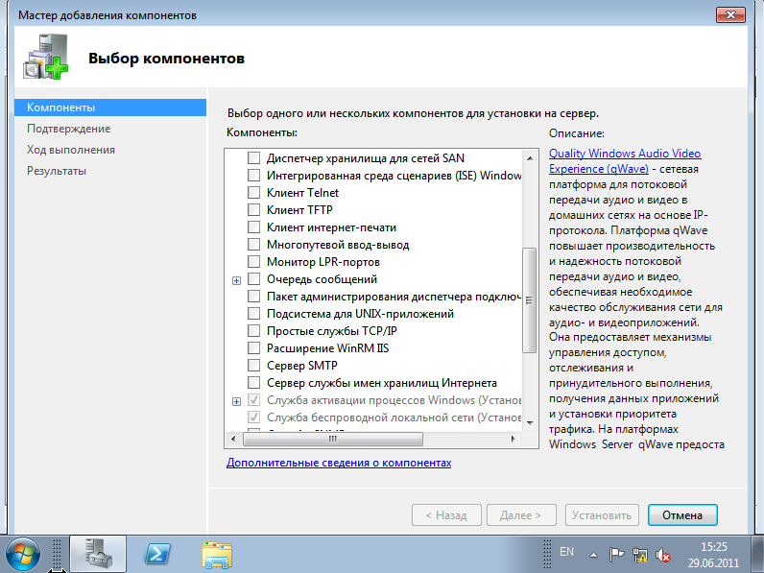Click horizontal scrollbar right arrow
Screen dimensions: 764x573
point(513,439)
